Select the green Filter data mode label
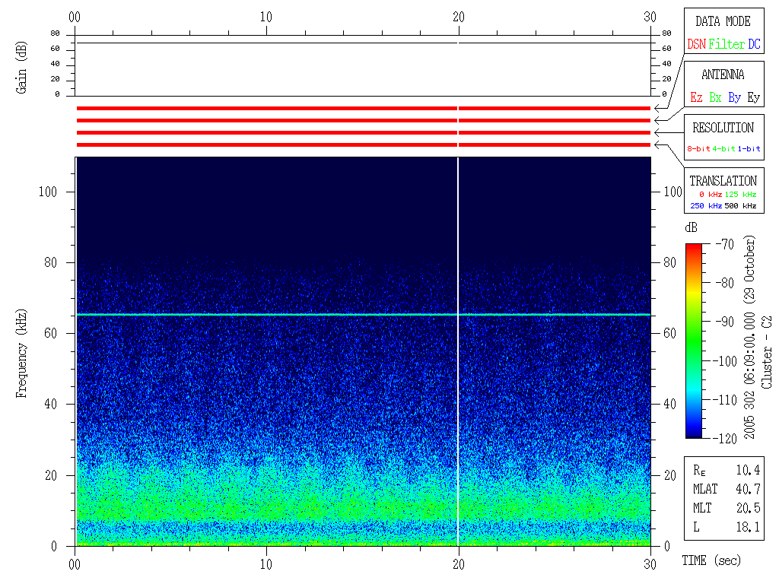 [727, 45]
